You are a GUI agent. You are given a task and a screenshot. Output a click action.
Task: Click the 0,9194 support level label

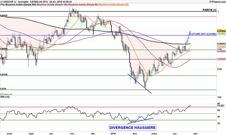(x=3, y=89)
